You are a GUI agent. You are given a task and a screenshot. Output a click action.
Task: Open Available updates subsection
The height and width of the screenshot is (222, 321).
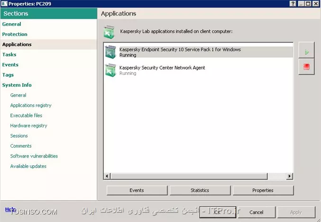click(x=28, y=166)
